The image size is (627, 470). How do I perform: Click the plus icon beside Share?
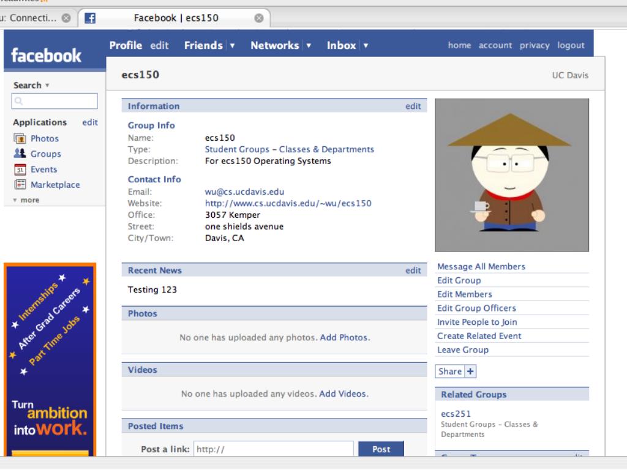pyautogui.click(x=471, y=371)
